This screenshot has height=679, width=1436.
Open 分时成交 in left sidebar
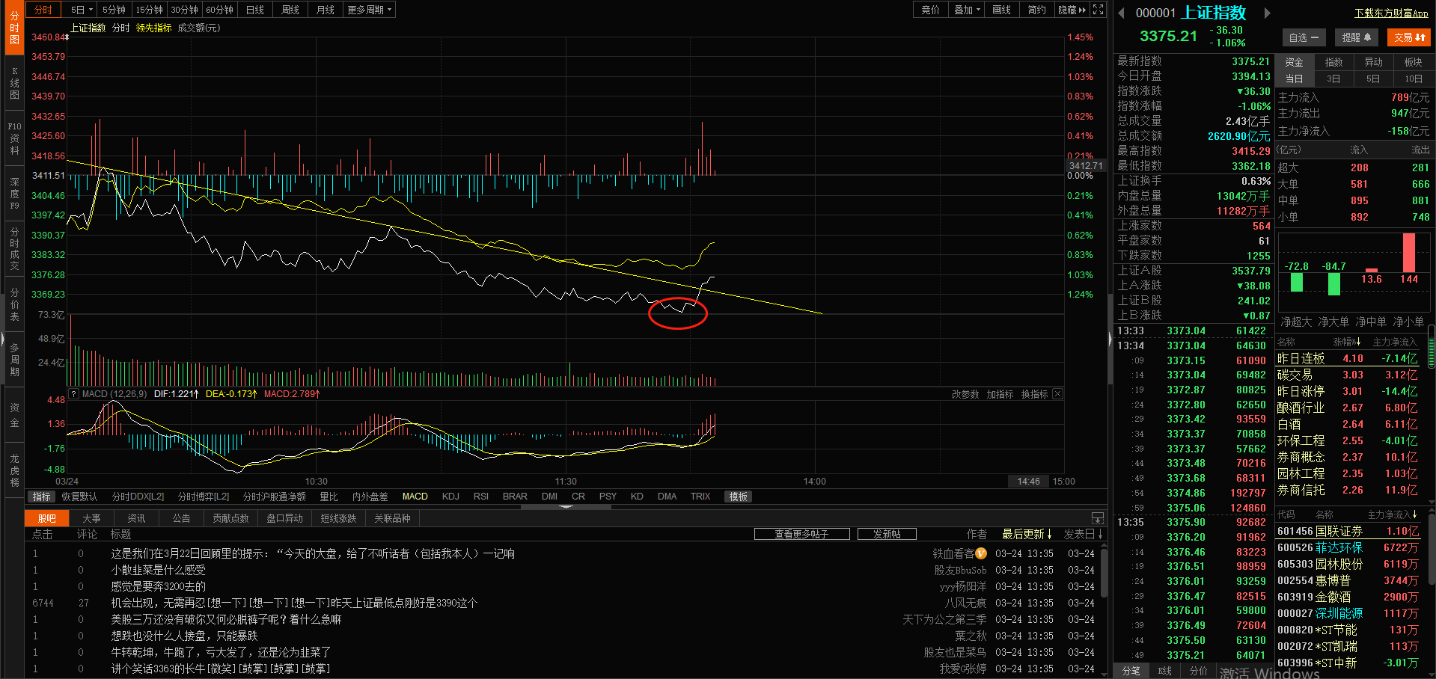[x=14, y=249]
